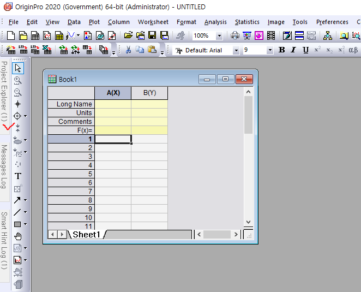Viewport: 361px width, 292px height.
Task: Switch to Sheet1 tab in Book1
Action: tap(87, 235)
